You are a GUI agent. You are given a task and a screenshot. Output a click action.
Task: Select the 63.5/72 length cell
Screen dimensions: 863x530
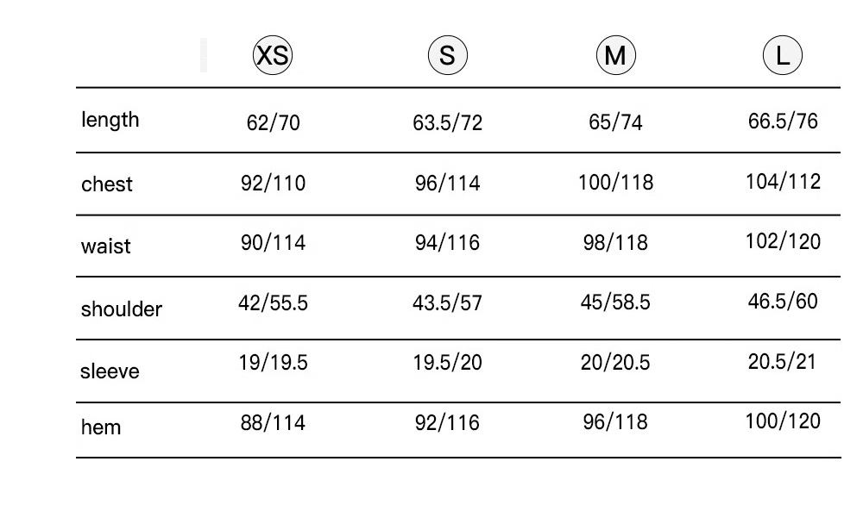click(447, 123)
